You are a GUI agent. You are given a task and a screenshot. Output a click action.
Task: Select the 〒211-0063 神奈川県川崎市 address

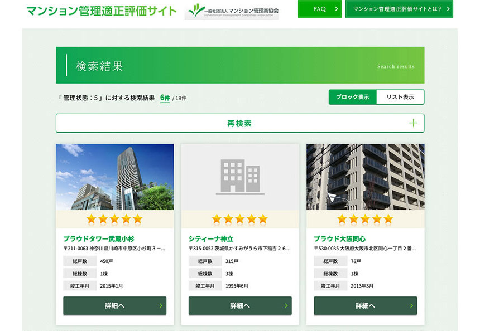(114, 249)
